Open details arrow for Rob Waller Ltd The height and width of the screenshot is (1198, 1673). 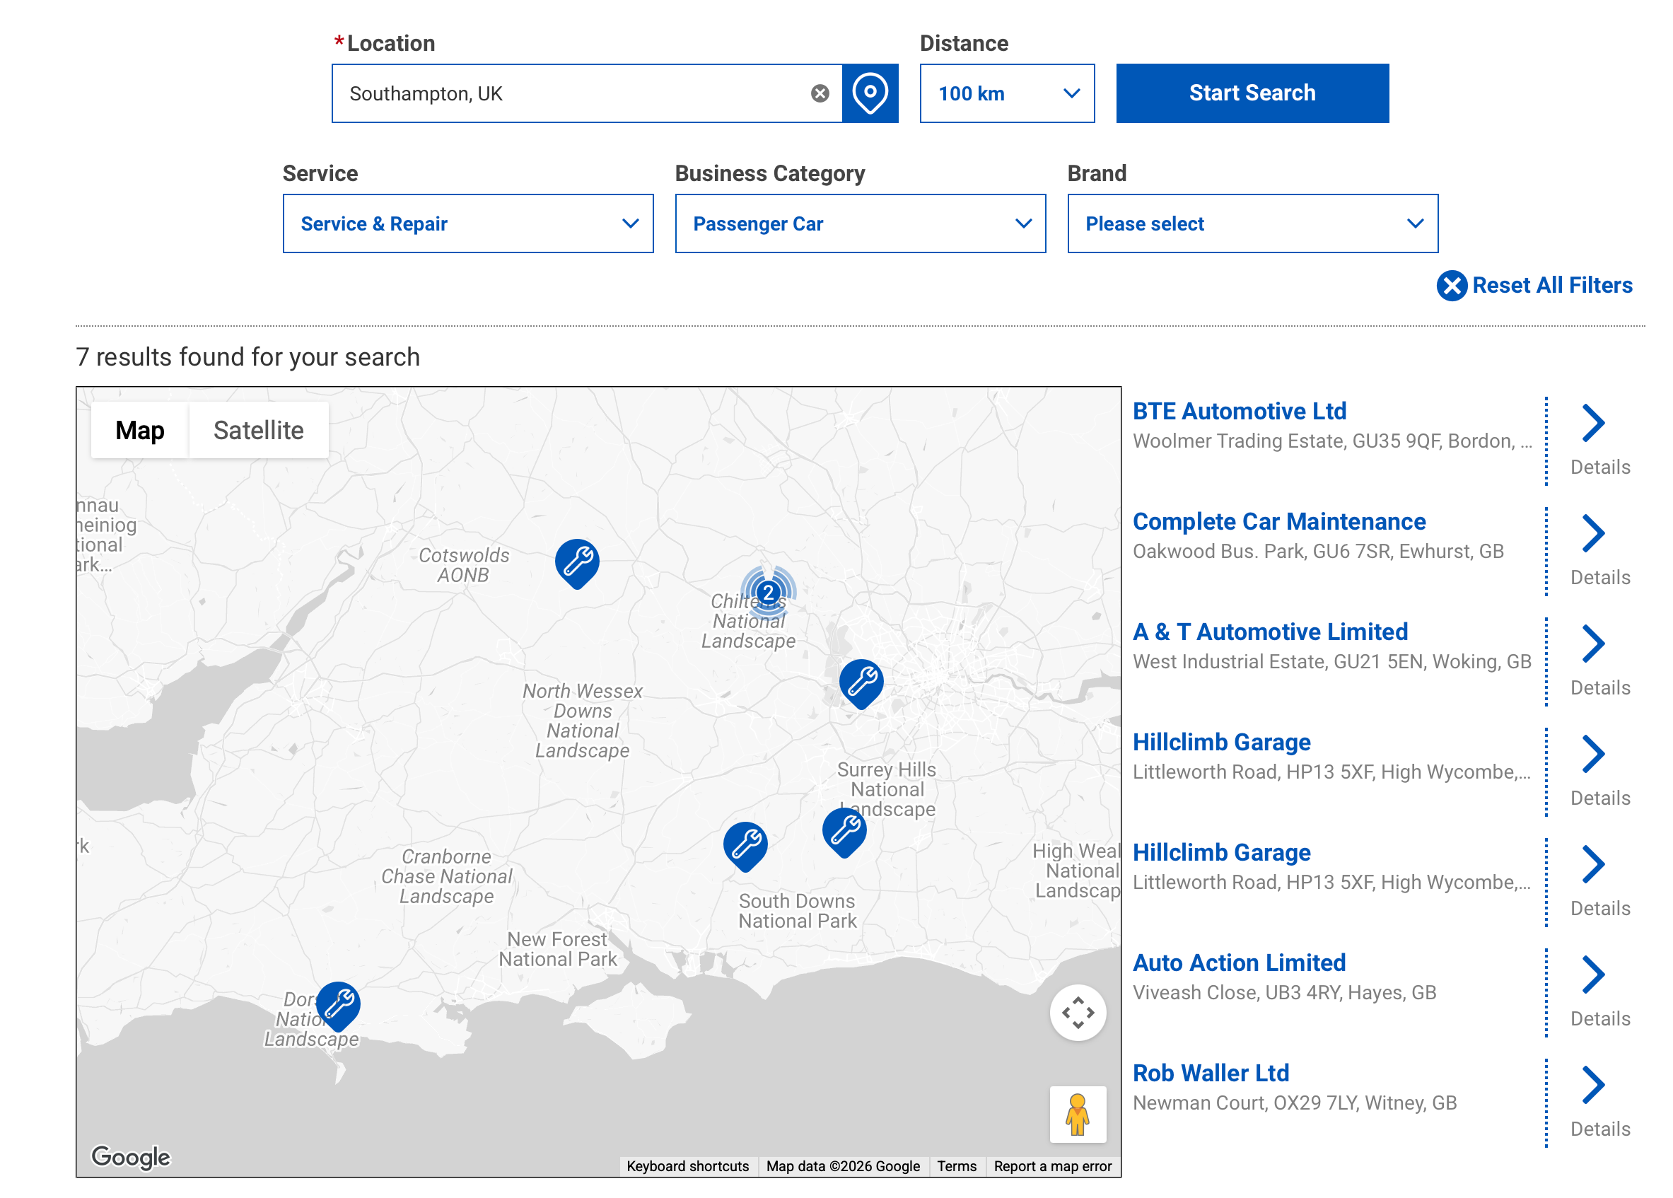[x=1593, y=1085]
